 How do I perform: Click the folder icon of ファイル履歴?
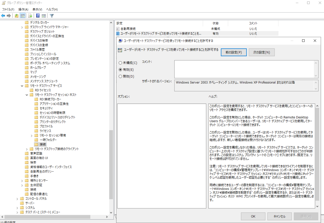27,50
